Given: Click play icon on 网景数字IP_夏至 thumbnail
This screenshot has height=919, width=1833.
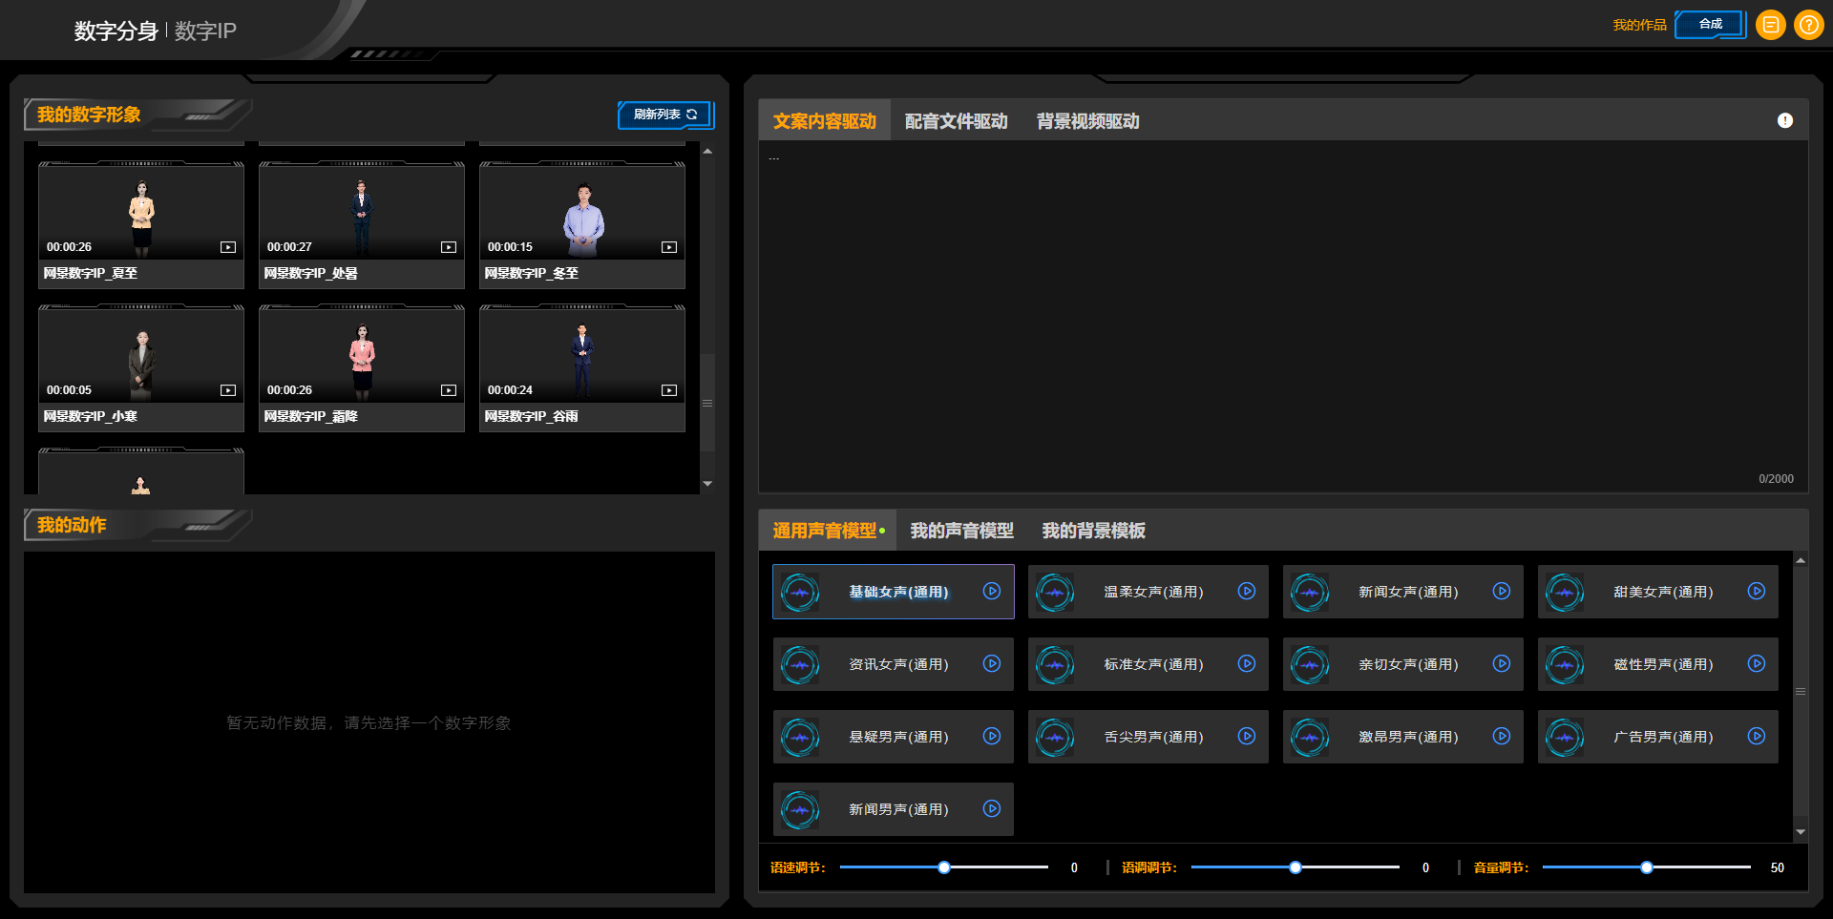Looking at the screenshot, I should (x=228, y=247).
